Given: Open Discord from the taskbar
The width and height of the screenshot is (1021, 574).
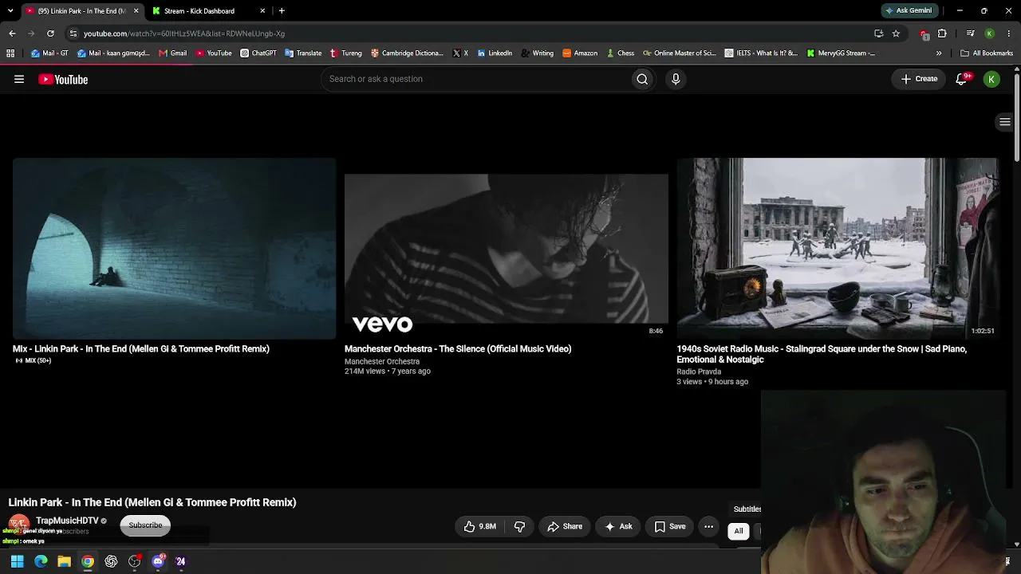Looking at the screenshot, I should click(158, 561).
